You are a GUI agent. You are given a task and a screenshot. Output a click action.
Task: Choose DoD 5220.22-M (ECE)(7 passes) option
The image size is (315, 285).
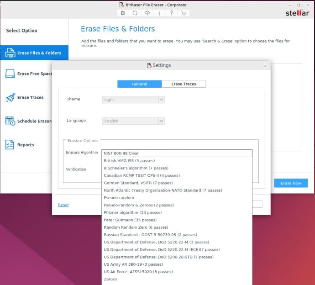(x=177, y=250)
